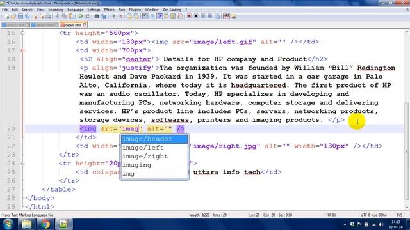
Task: Collapse fold marker at line 24
Action: click(23, 164)
